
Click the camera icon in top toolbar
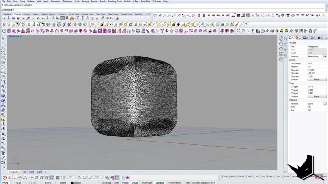click(238, 15)
